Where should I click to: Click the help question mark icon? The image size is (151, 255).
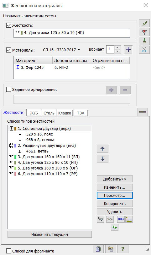point(123,249)
